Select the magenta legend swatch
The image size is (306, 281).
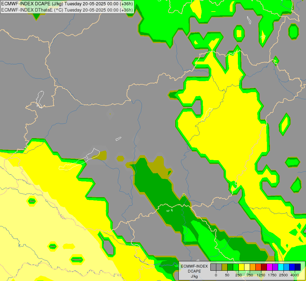coord(270,267)
